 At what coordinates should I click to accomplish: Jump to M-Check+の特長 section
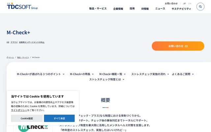pyautogui.click(x=82, y=74)
